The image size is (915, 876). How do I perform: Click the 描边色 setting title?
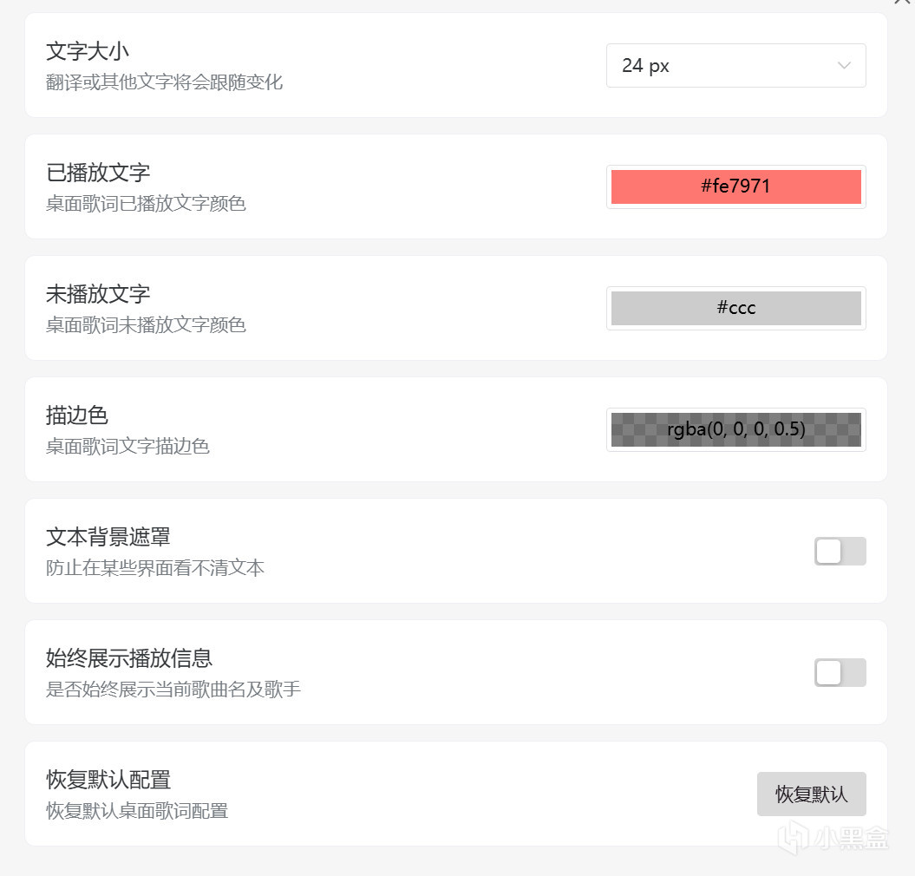[77, 415]
